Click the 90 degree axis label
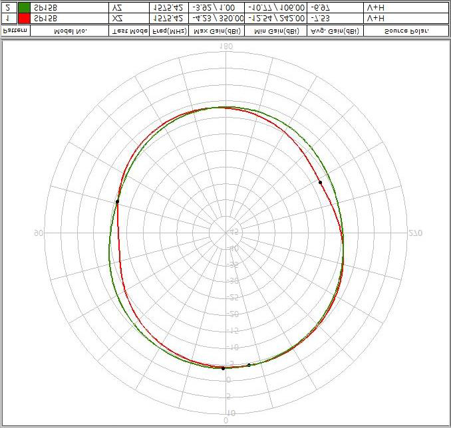Viewport: 451px width, 428px height. 39,233
